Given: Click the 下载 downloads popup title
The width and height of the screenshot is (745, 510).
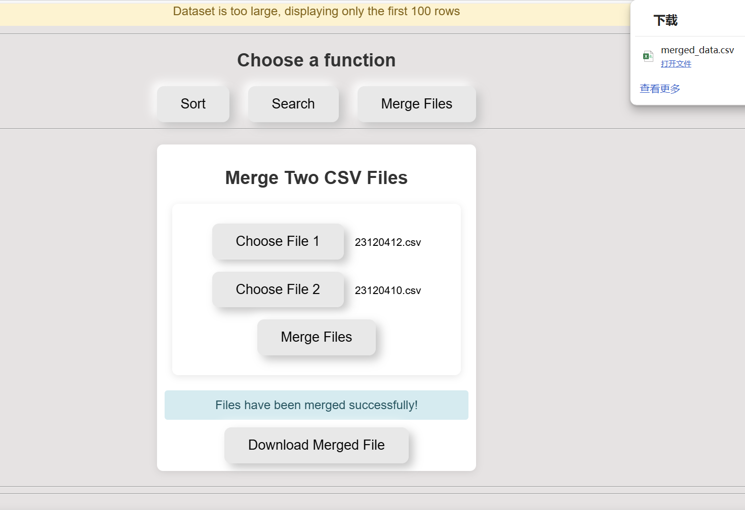Looking at the screenshot, I should (665, 20).
